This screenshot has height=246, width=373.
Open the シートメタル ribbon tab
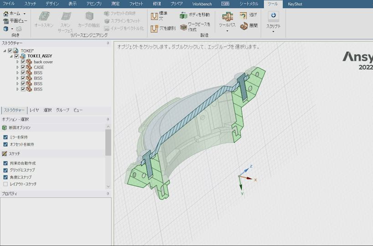tap(249, 4)
